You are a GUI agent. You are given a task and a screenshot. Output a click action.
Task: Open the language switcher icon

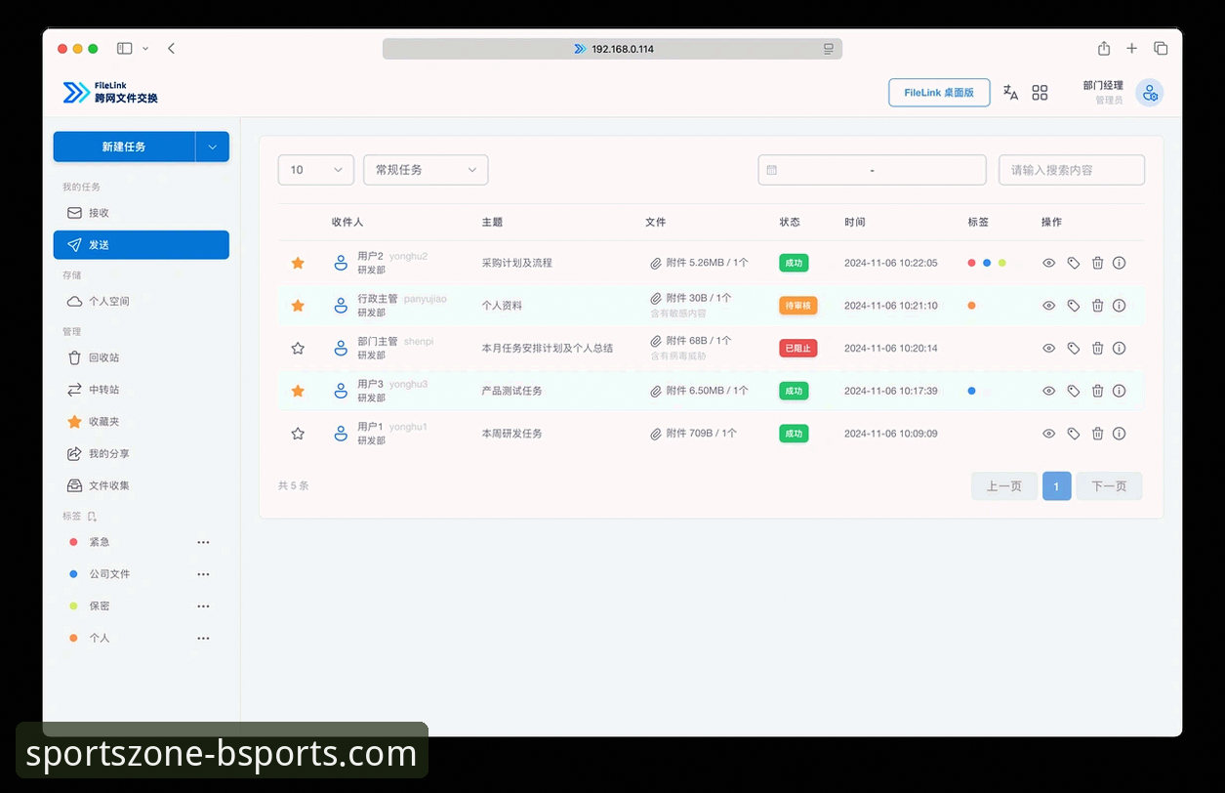[1010, 92]
